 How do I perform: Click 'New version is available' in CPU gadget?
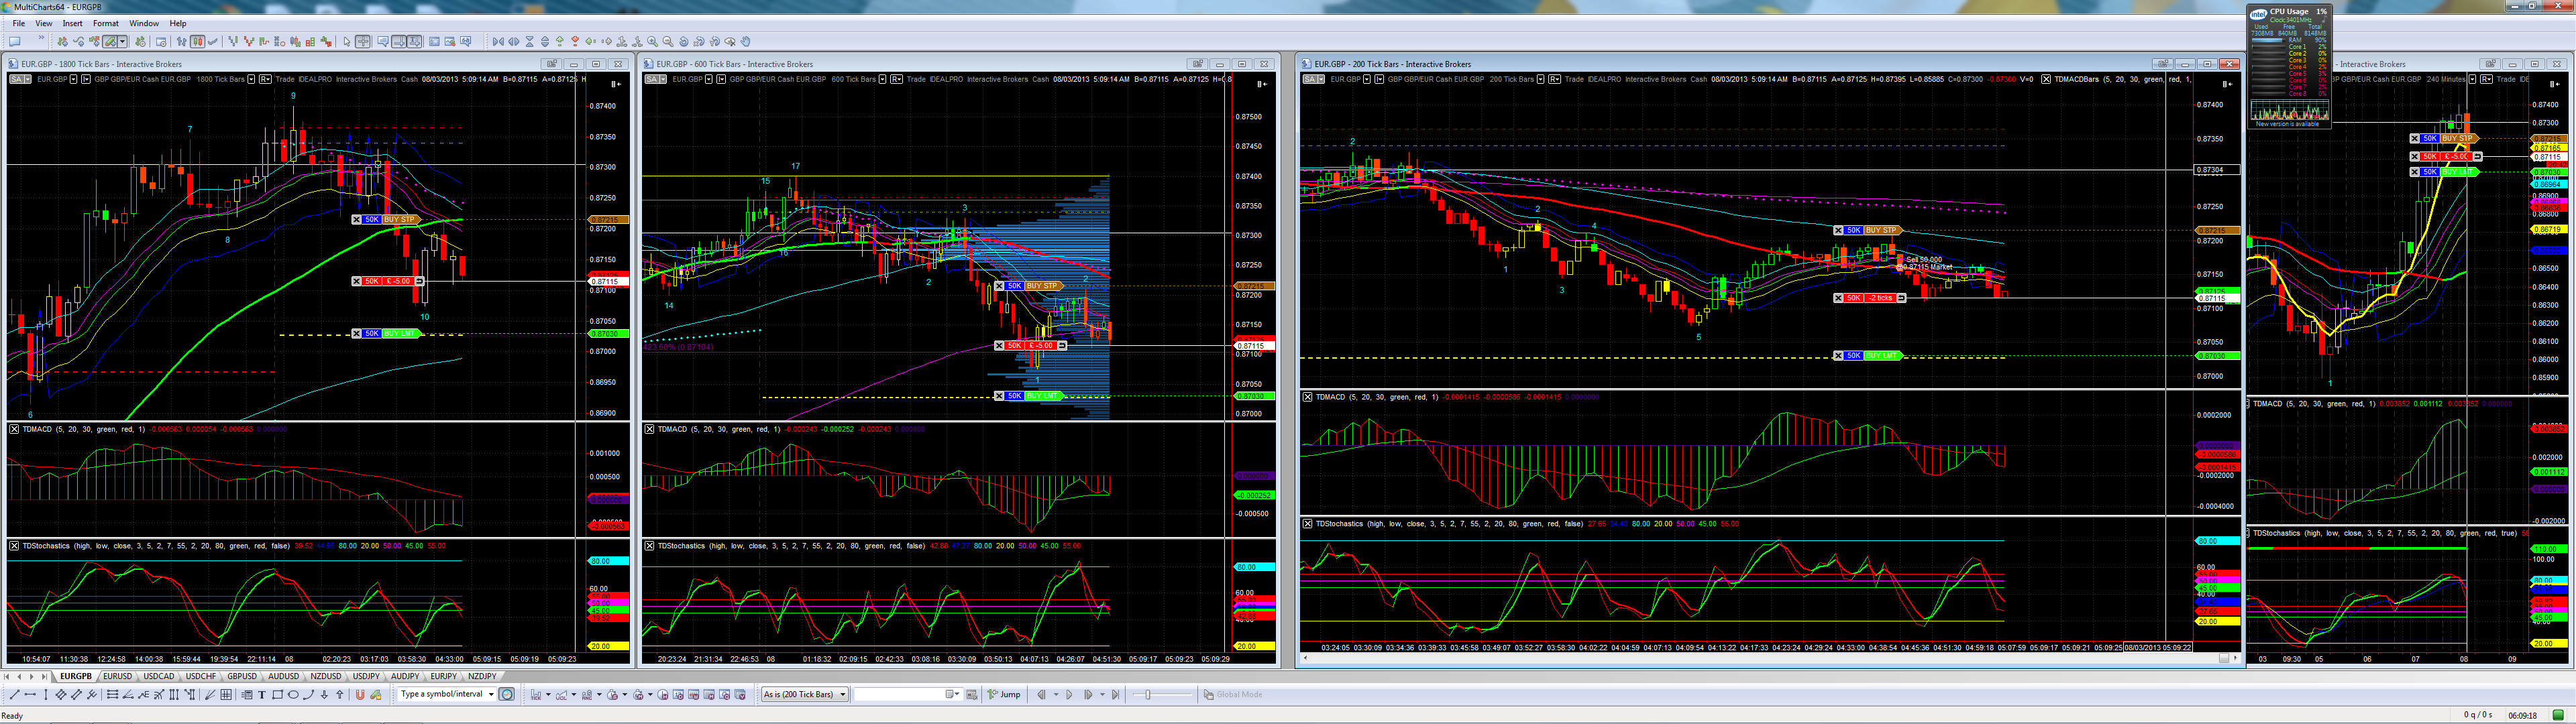(x=2288, y=124)
